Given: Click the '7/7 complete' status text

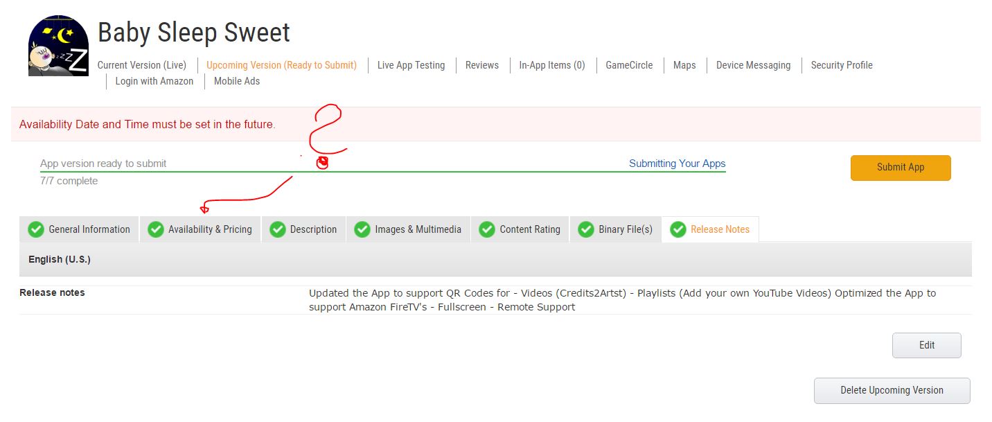Looking at the screenshot, I should pos(69,181).
